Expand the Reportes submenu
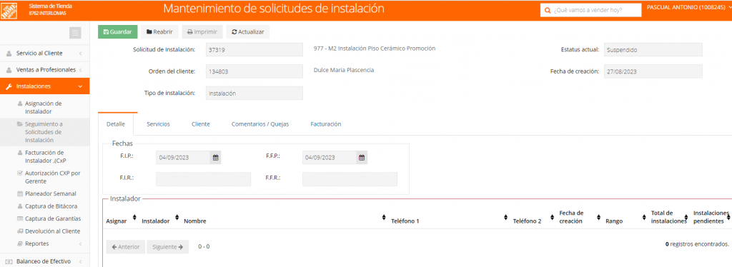This screenshot has width=732, height=267. (49, 243)
